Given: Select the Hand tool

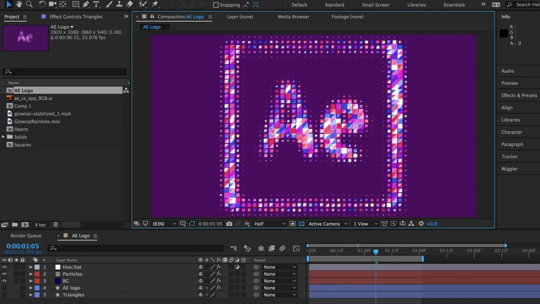Looking at the screenshot, I should point(19,4).
